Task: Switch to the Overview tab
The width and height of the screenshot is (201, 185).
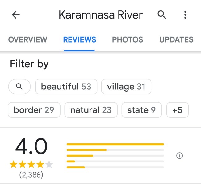Action: pos(27,40)
